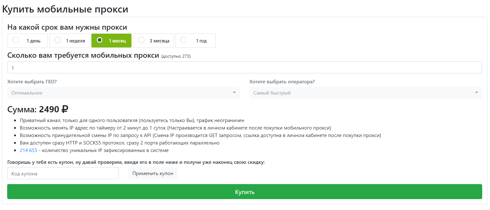490x210 pixels.
Task: Click the "Сумма: 2490 ₽" total text
Action: tap(38, 110)
